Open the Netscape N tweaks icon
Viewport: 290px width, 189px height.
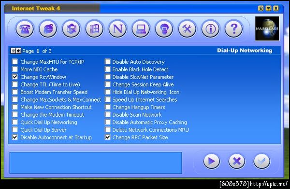click(117, 29)
